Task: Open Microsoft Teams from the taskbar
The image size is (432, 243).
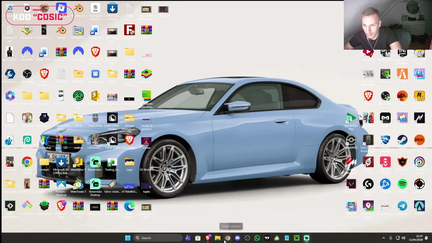Action: tap(188, 238)
